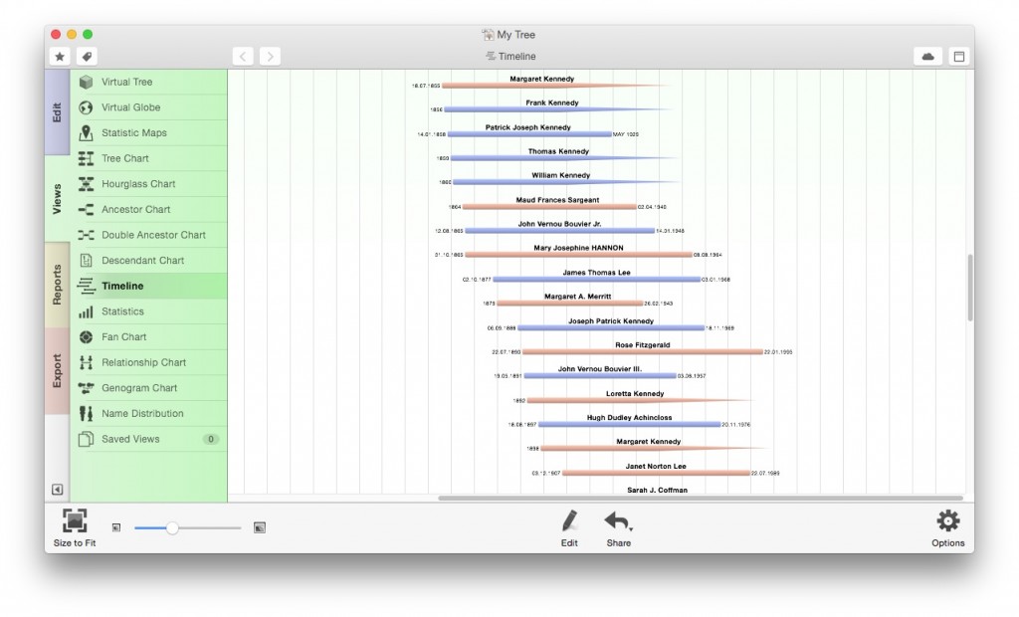The width and height of the screenshot is (1019, 617).
Task: Open the cloud sync button
Action: pyautogui.click(x=928, y=57)
